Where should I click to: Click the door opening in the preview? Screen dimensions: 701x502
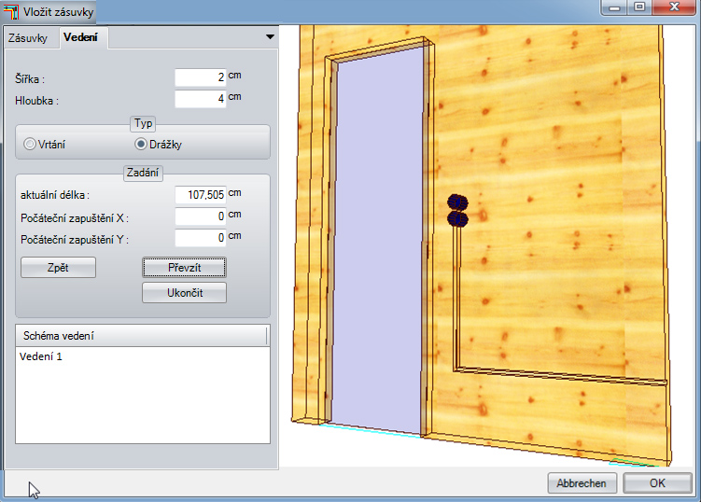tap(379, 242)
